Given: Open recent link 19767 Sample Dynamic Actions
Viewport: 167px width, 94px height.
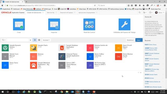Looking at the screenshot, I should pos(152,60).
